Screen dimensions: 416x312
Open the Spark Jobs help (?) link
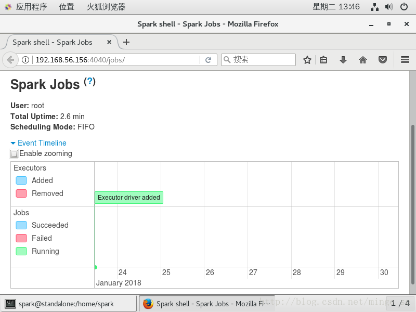point(89,81)
